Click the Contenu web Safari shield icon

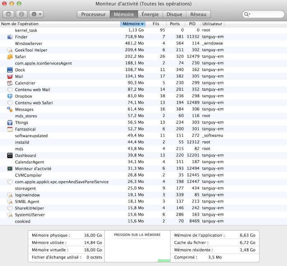[x=10, y=103]
